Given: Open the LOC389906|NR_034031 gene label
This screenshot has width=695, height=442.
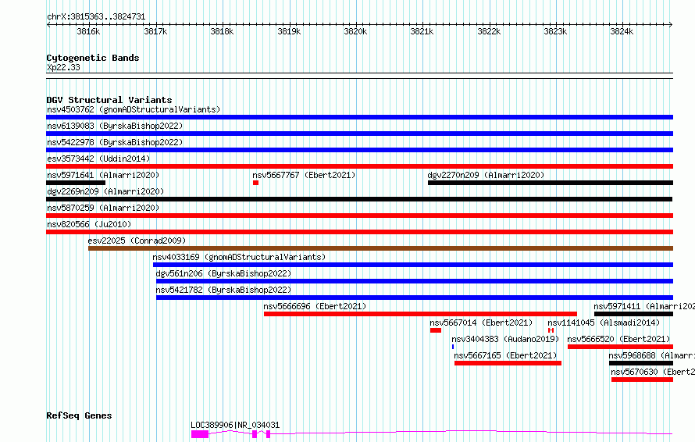Looking at the screenshot, I should click(x=235, y=425).
